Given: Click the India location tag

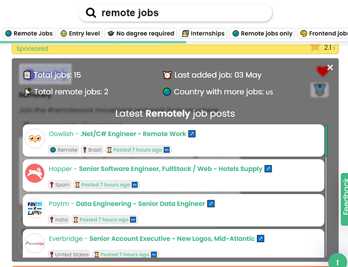Looking at the screenshot, I should 59,220.
